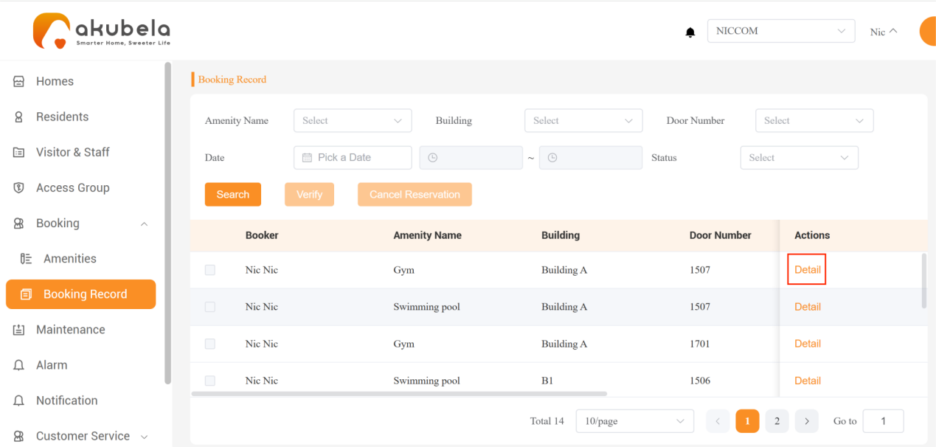Click the Verify button
This screenshot has height=447, width=936.
coord(309,194)
